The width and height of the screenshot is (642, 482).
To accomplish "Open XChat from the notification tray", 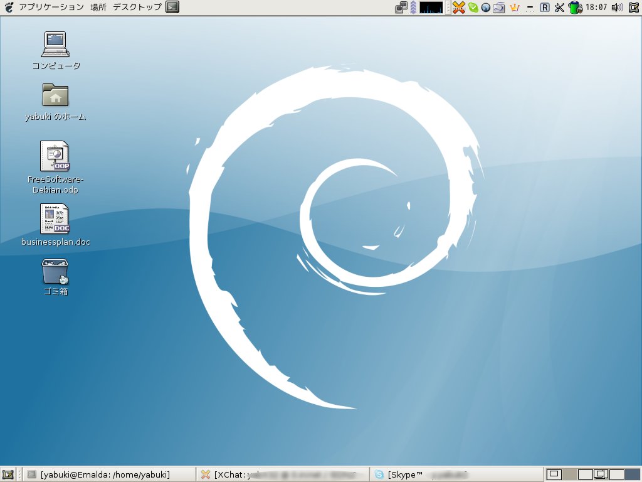I will (x=458, y=8).
